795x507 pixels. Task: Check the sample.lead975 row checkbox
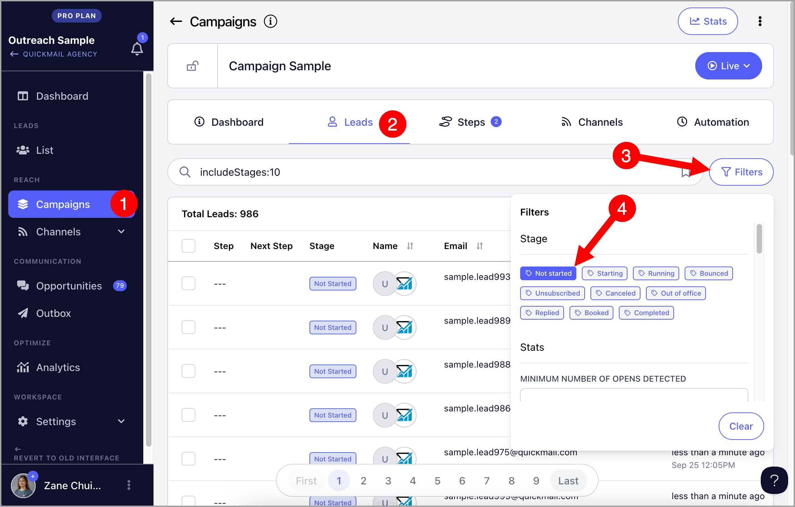pyautogui.click(x=188, y=459)
